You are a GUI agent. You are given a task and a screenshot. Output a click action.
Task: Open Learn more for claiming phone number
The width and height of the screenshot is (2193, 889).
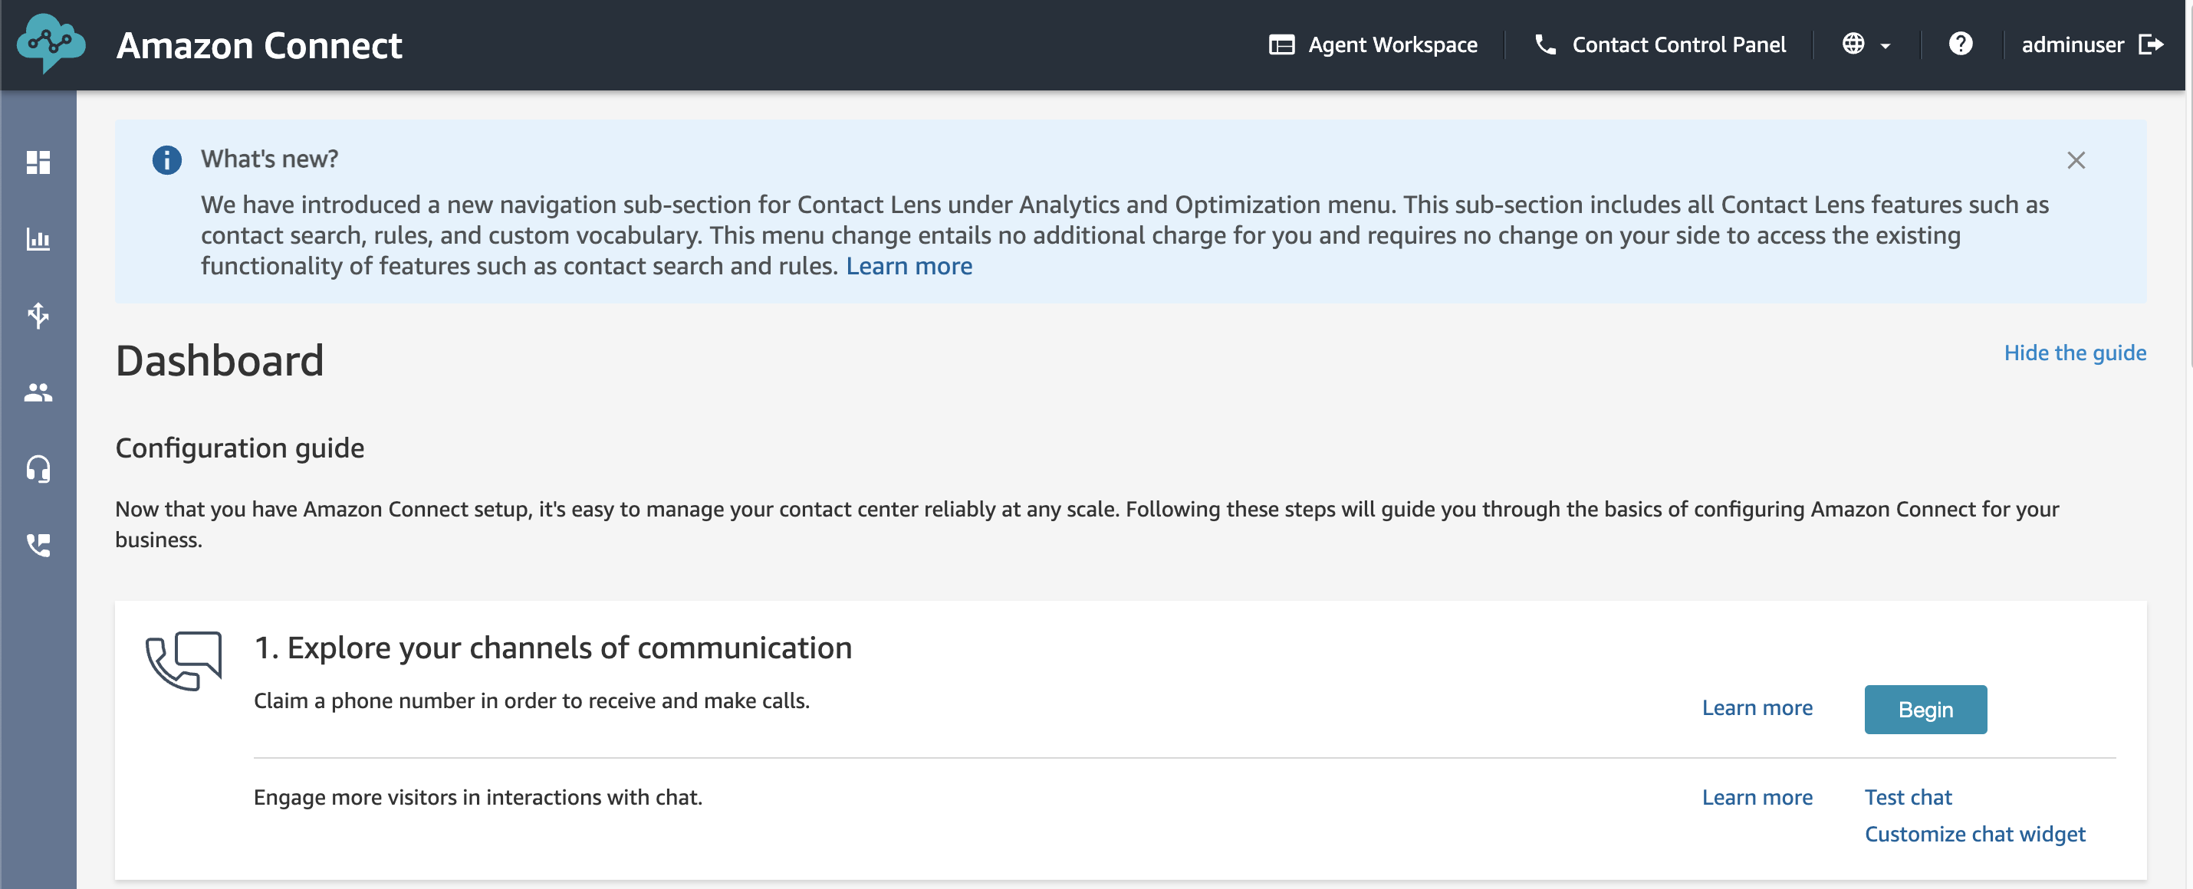1756,708
